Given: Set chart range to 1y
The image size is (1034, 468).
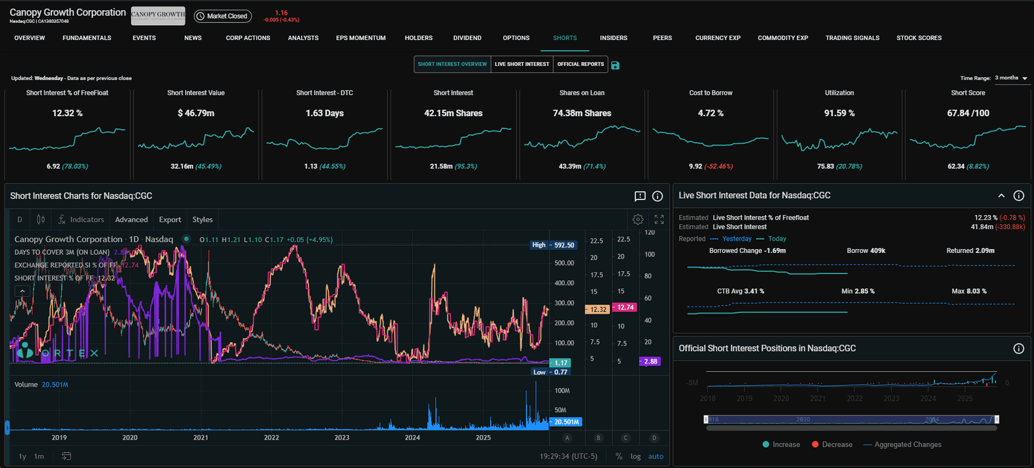Looking at the screenshot, I should [x=23, y=456].
